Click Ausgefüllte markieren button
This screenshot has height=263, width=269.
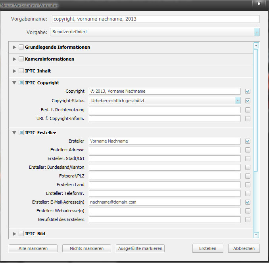(140, 248)
